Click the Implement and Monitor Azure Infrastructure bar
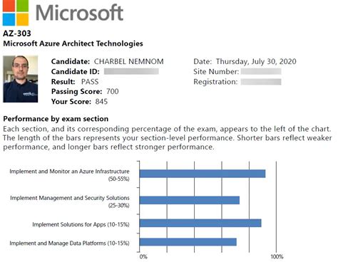 pyautogui.click(x=203, y=174)
